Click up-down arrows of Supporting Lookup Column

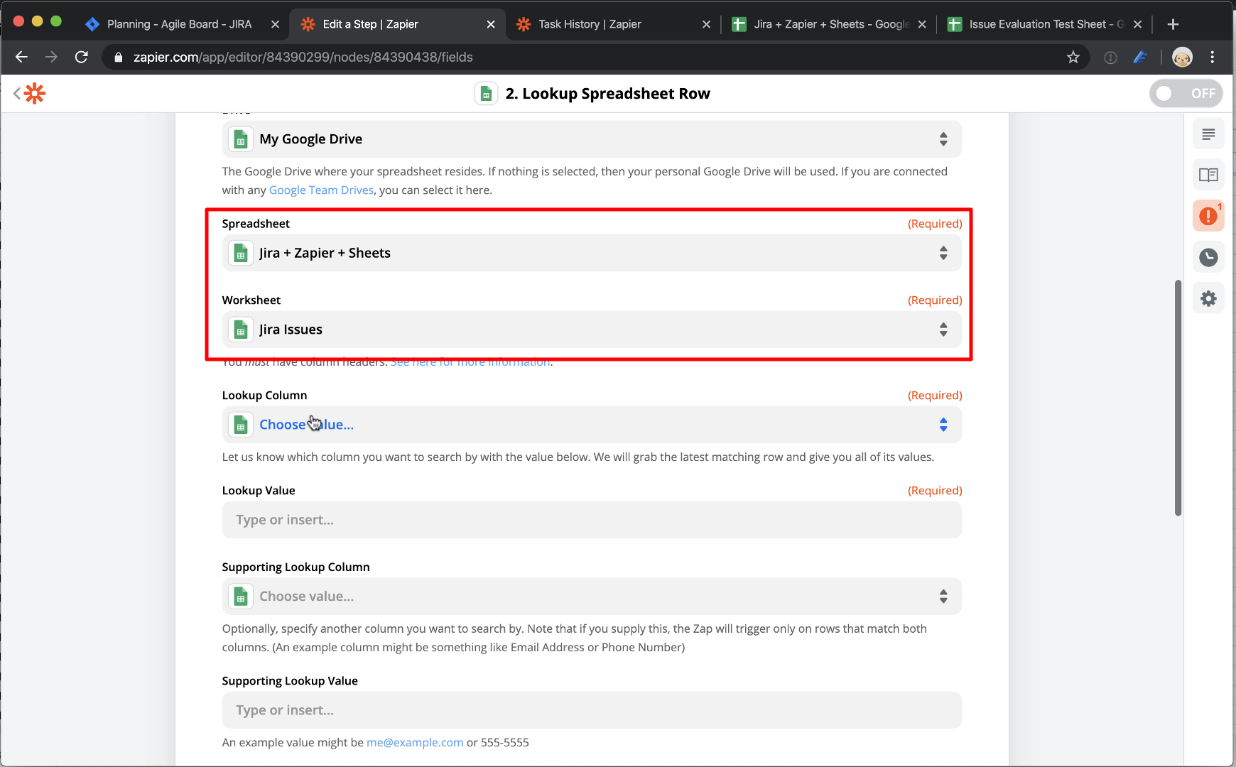click(943, 597)
